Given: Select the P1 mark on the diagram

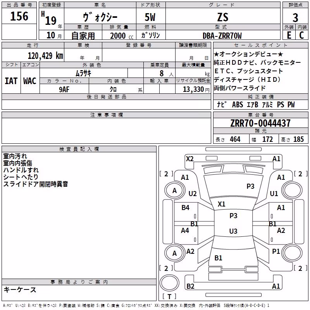Looking at the screenshot, I should 276,251.
